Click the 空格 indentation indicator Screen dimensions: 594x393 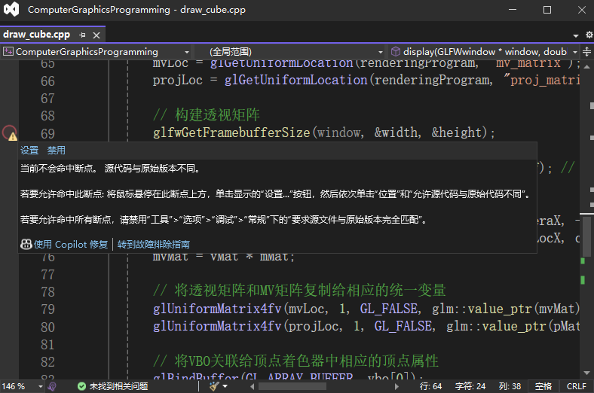(x=543, y=386)
